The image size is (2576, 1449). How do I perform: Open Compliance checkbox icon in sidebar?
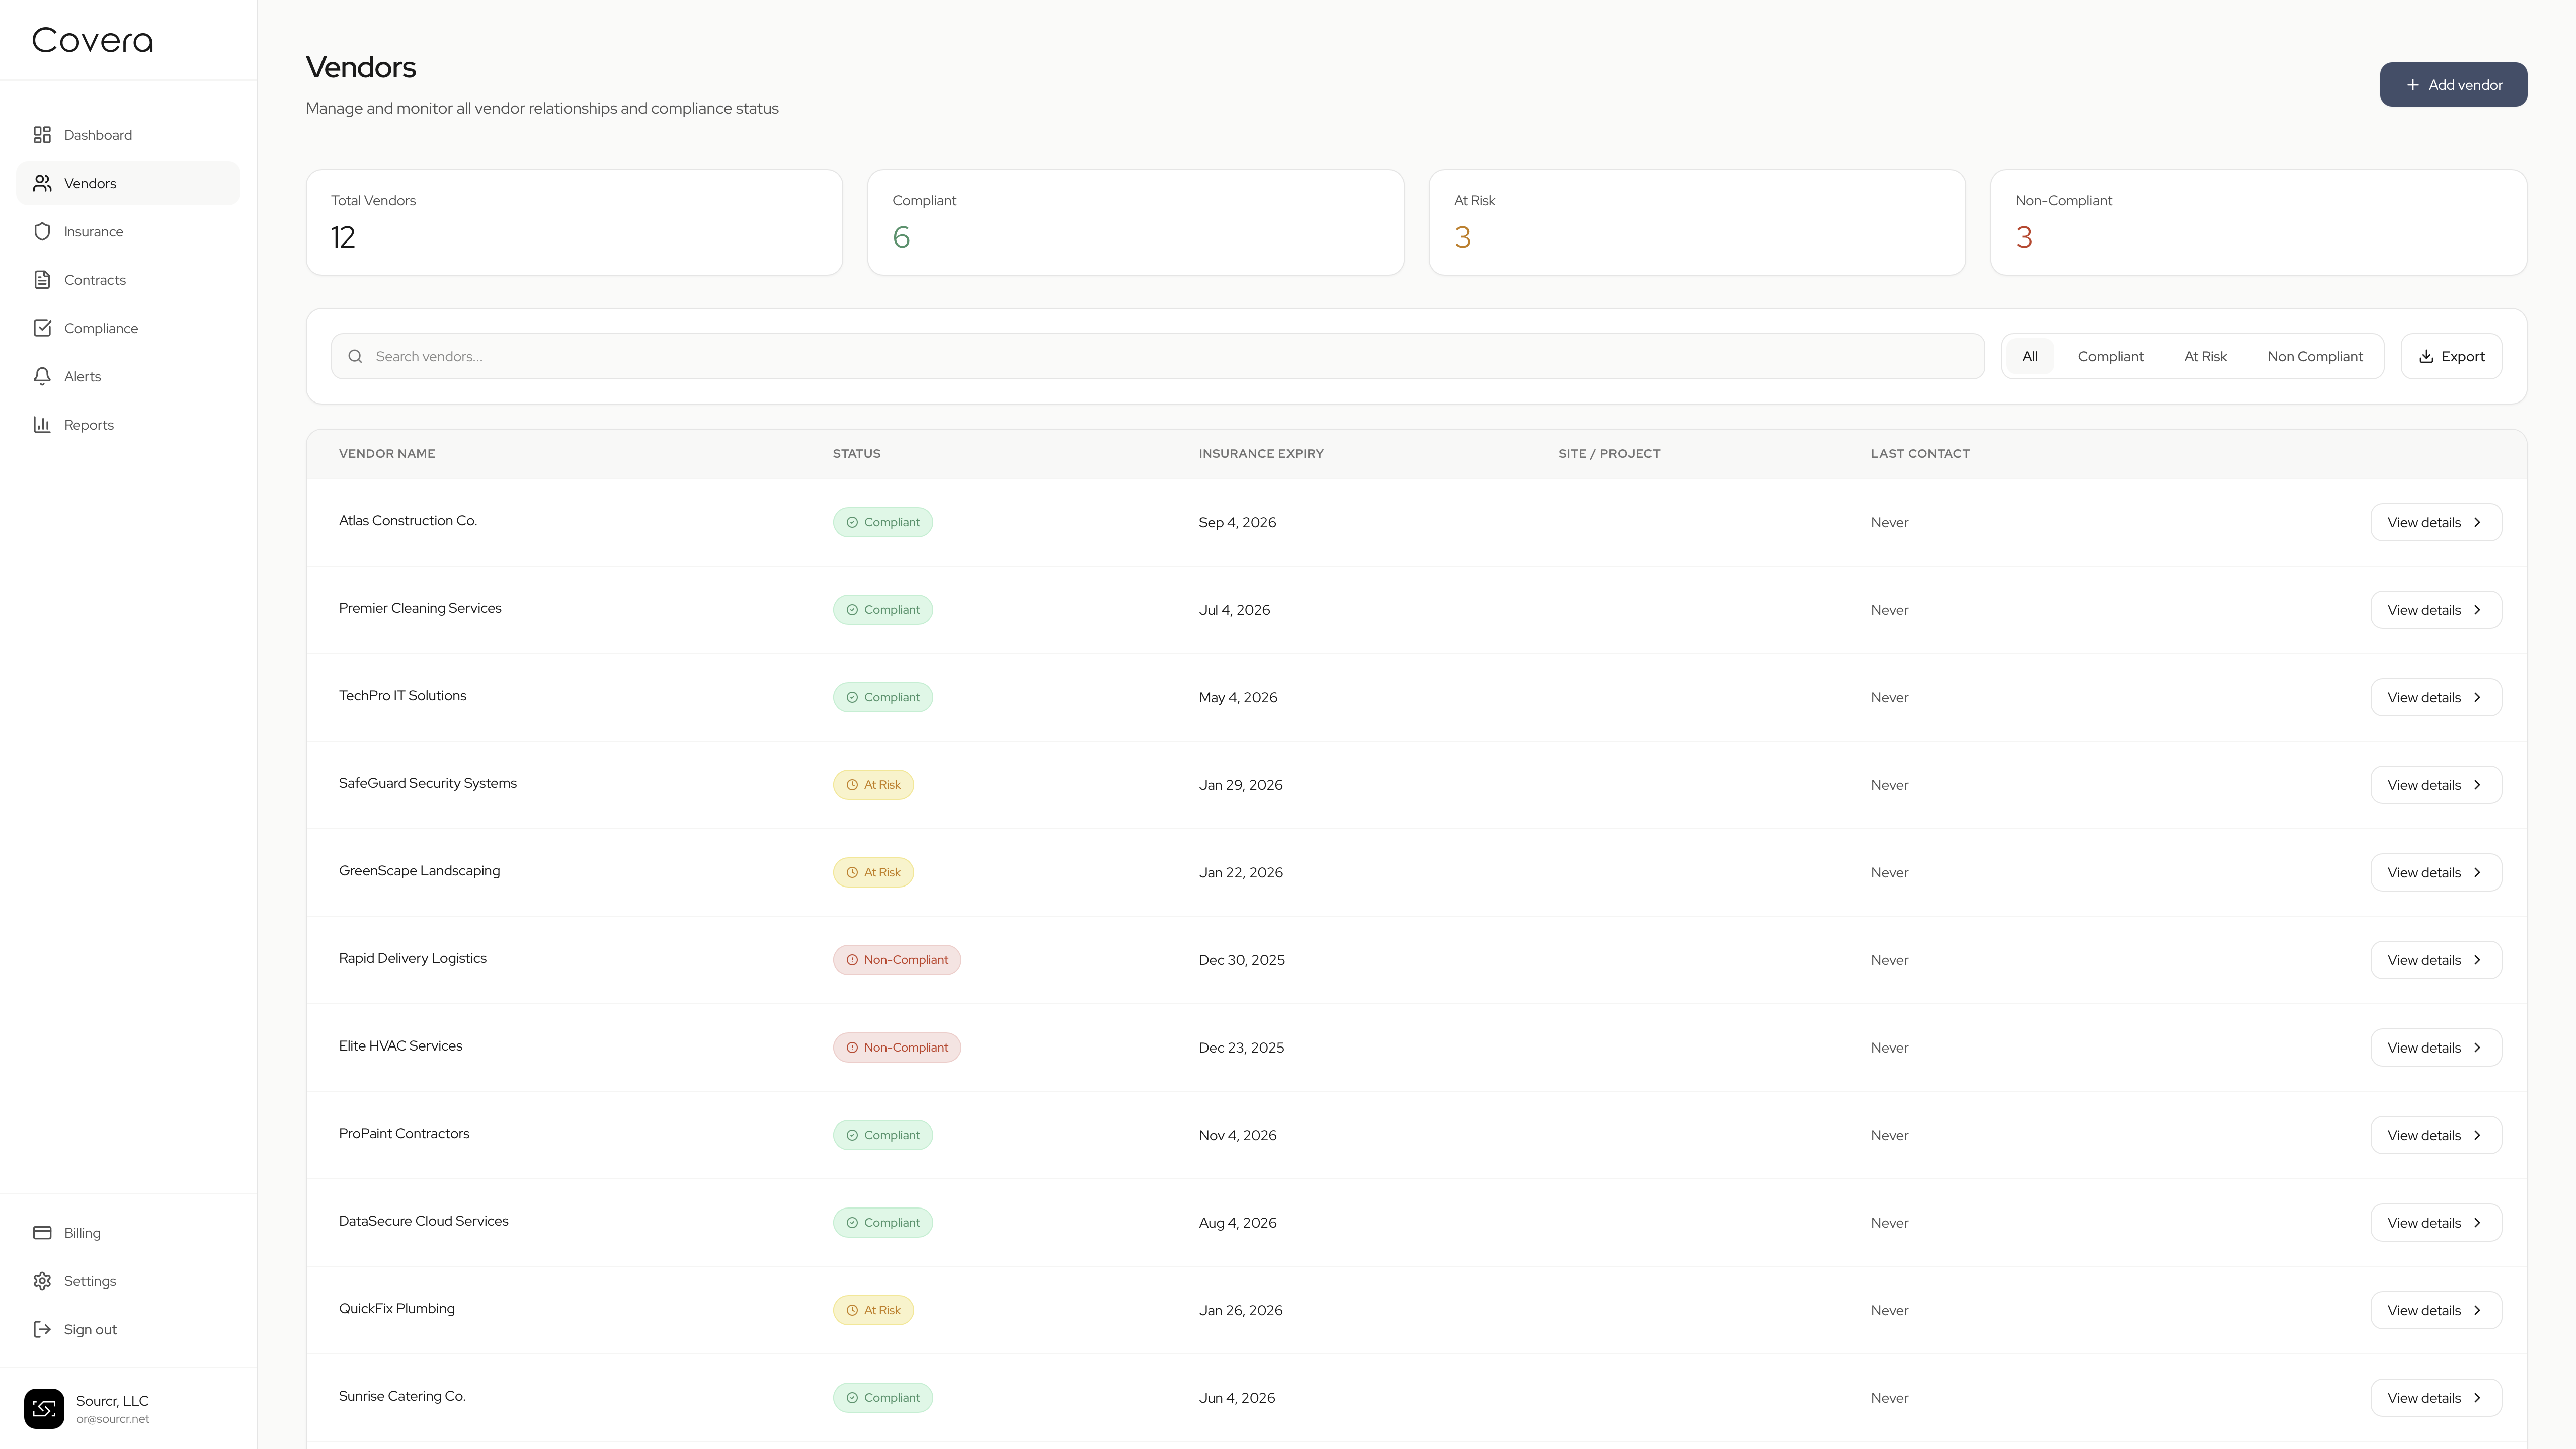coord(42,328)
